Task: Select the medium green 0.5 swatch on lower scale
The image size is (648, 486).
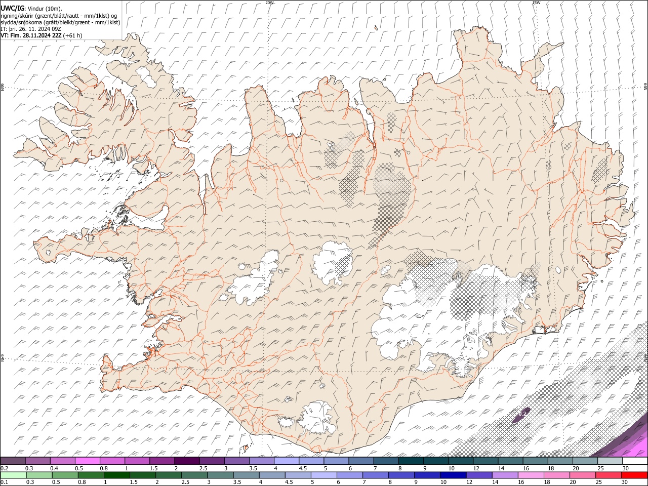Action: 65,475
